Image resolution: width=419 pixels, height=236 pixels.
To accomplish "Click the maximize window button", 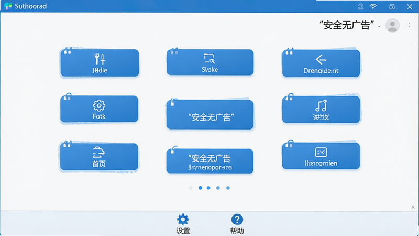I will coord(392,7).
